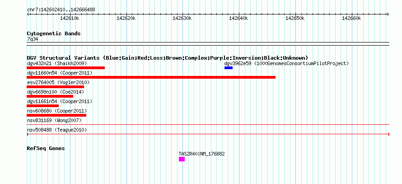Click the DGV Structural Variants track title

(x=168, y=58)
